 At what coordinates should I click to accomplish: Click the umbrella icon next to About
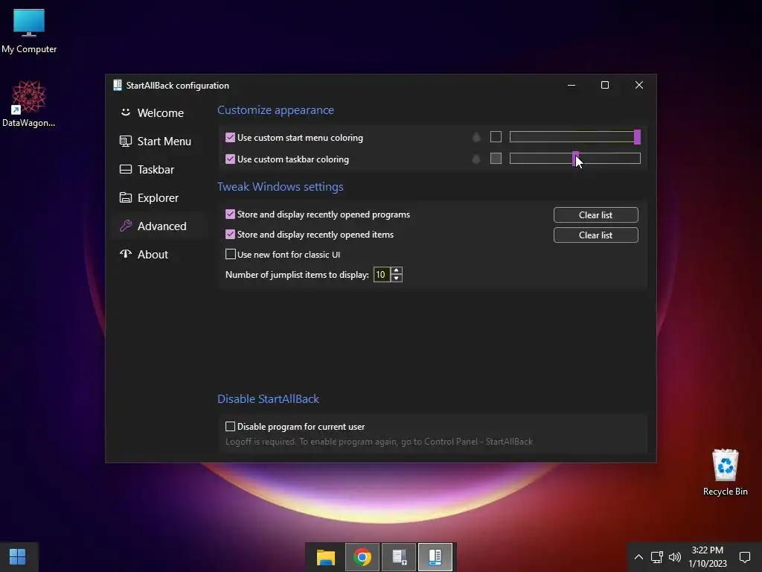(126, 254)
